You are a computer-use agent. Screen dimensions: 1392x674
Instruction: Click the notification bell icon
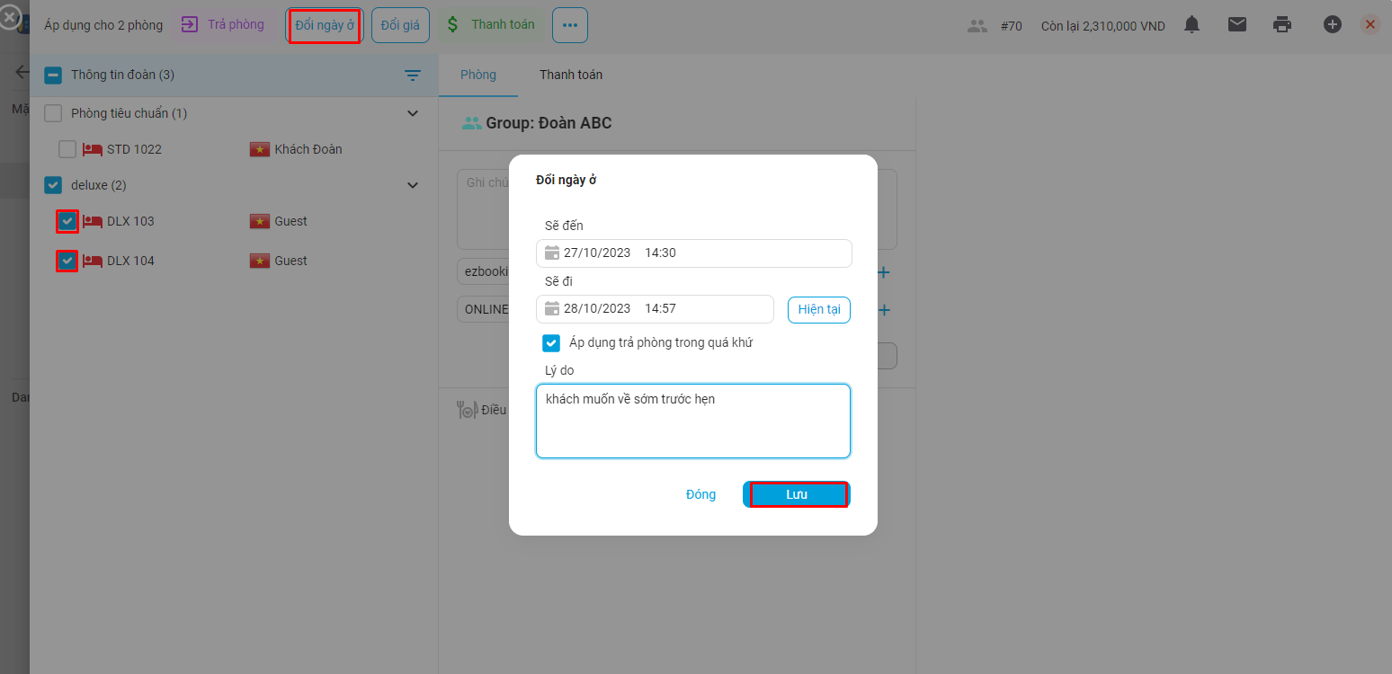click(1191, 25)
